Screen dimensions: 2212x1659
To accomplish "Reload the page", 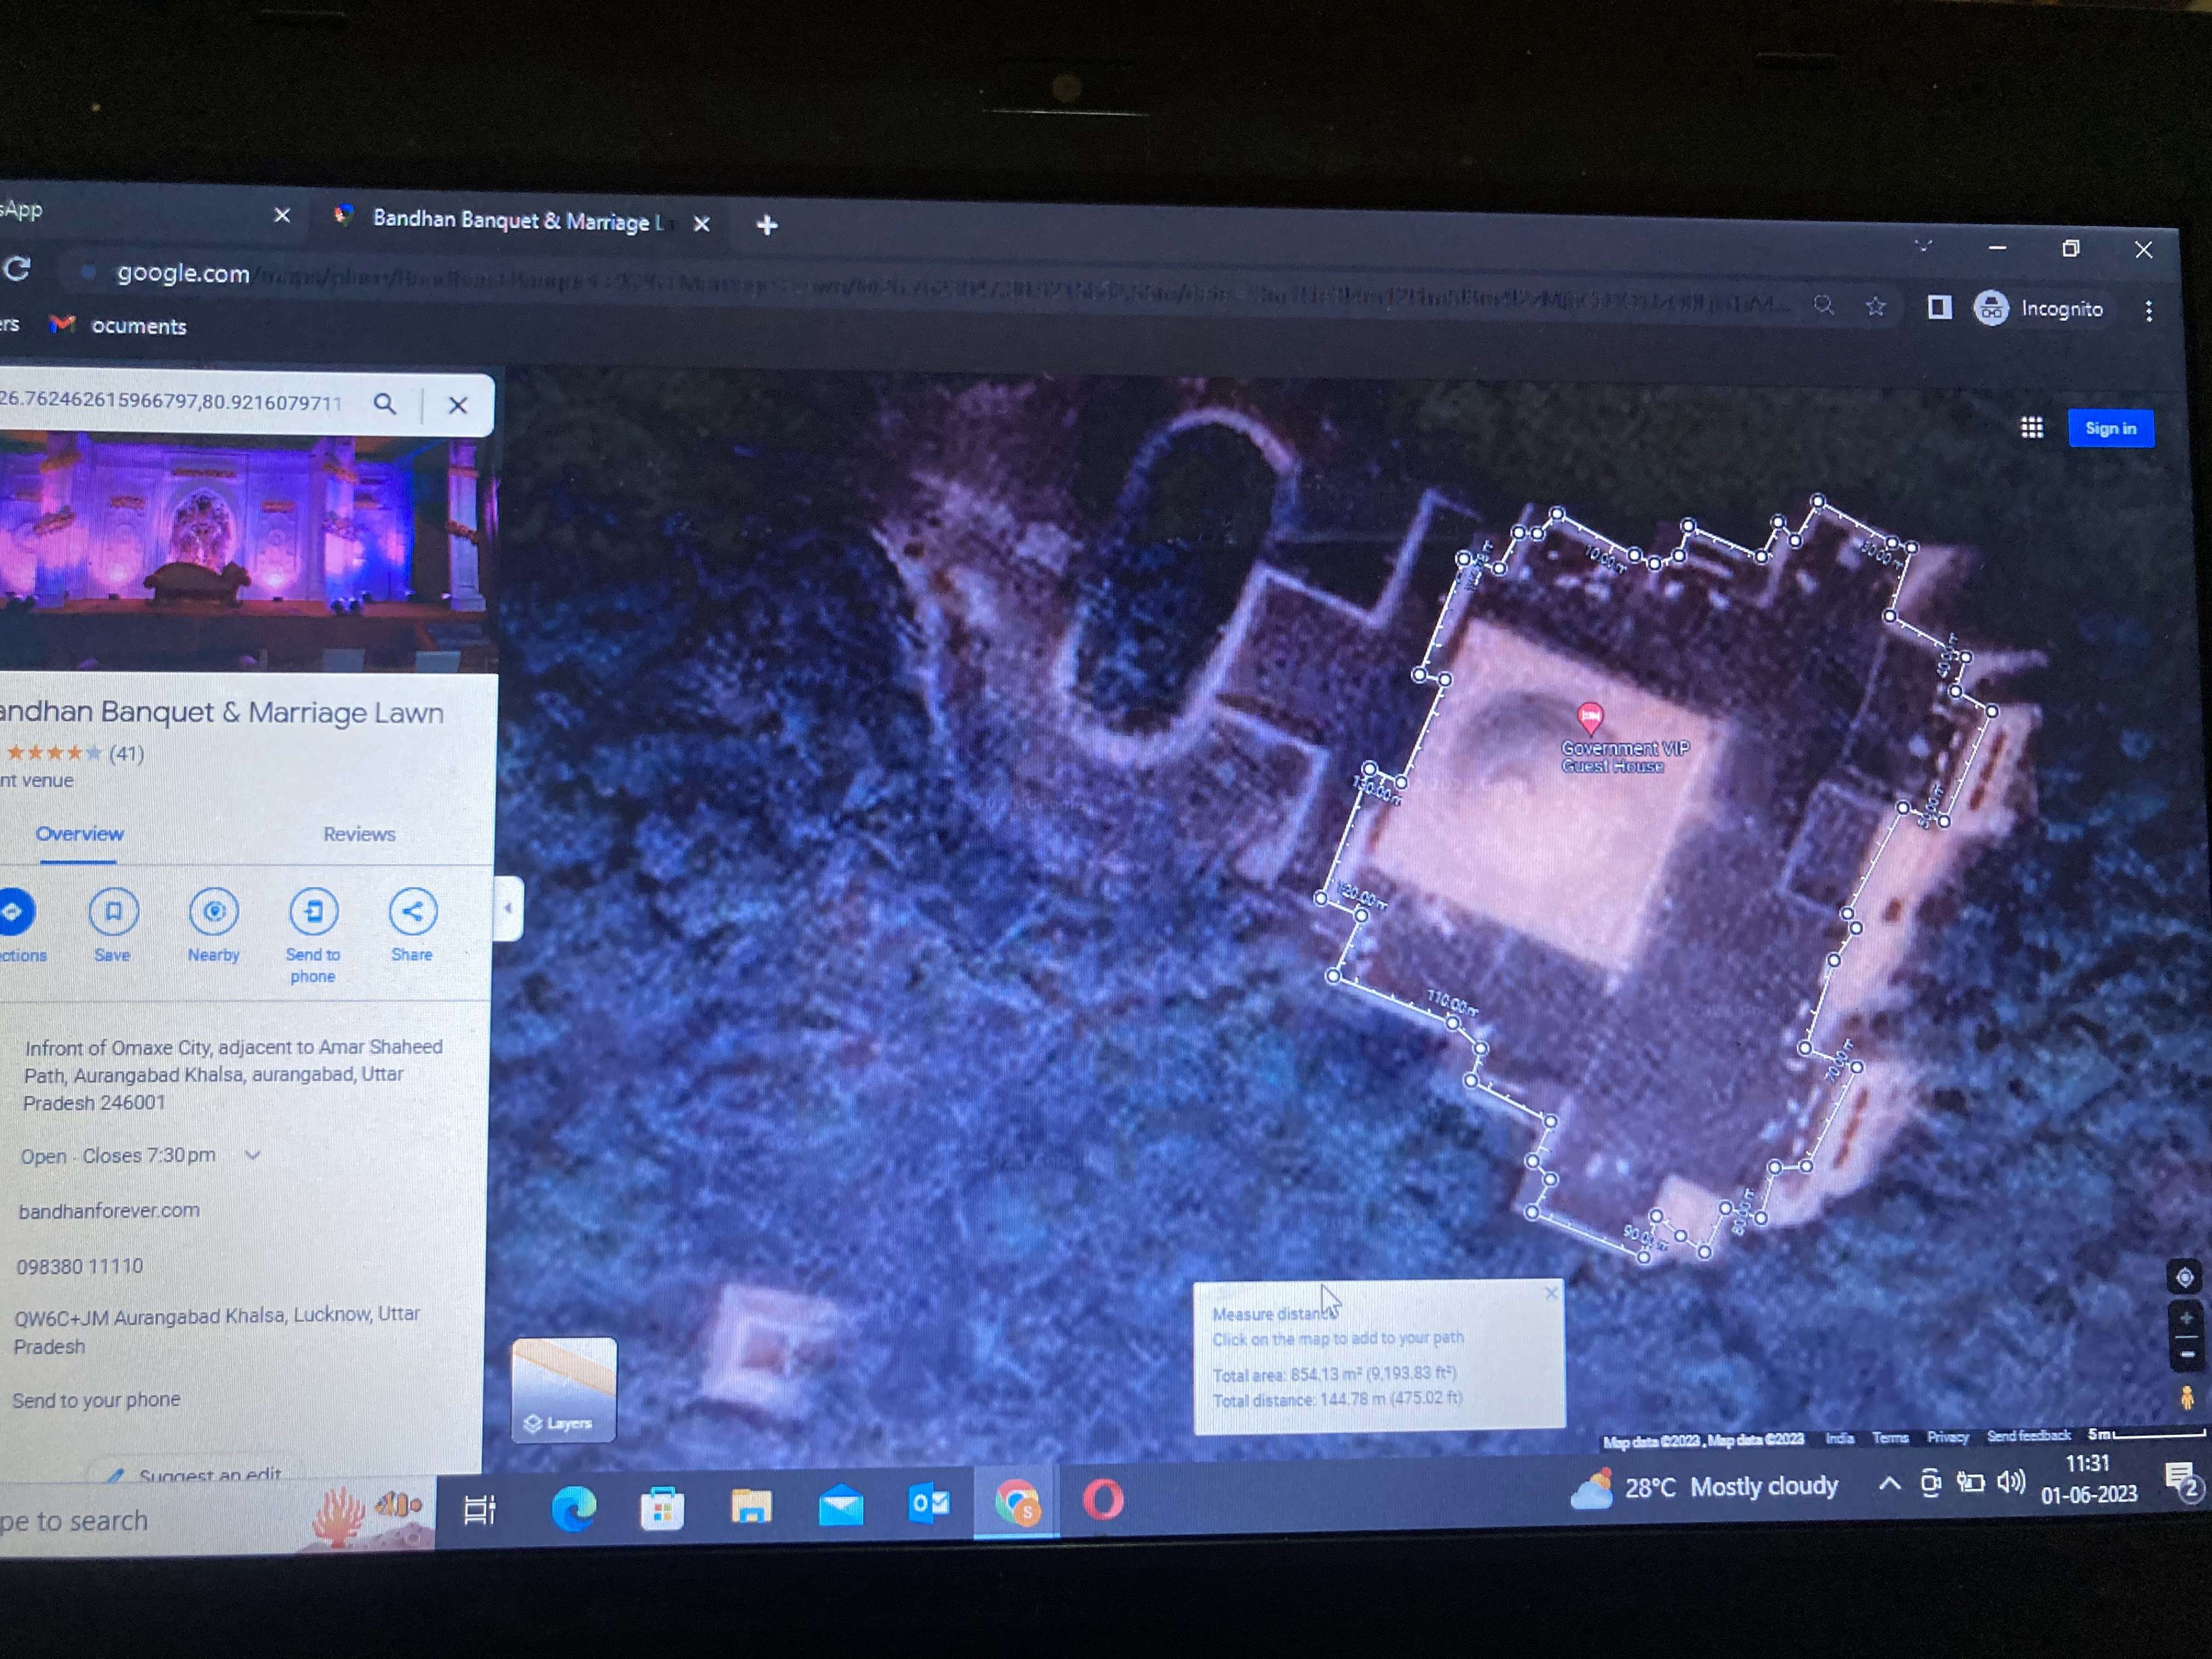I will tap(17, 268).
